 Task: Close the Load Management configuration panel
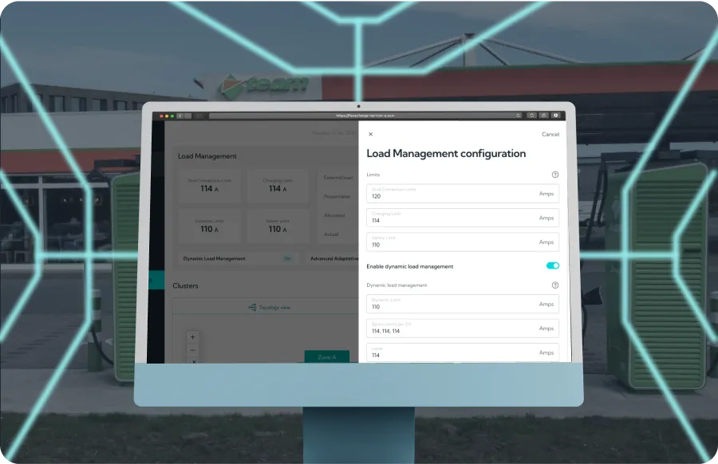pos(370,134)
